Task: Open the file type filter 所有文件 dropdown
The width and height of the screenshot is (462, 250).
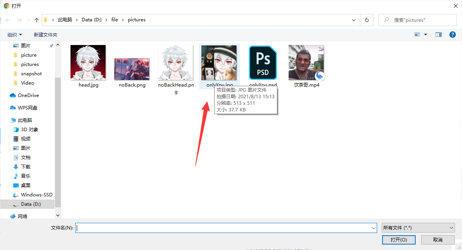Action: click(418, 228)
